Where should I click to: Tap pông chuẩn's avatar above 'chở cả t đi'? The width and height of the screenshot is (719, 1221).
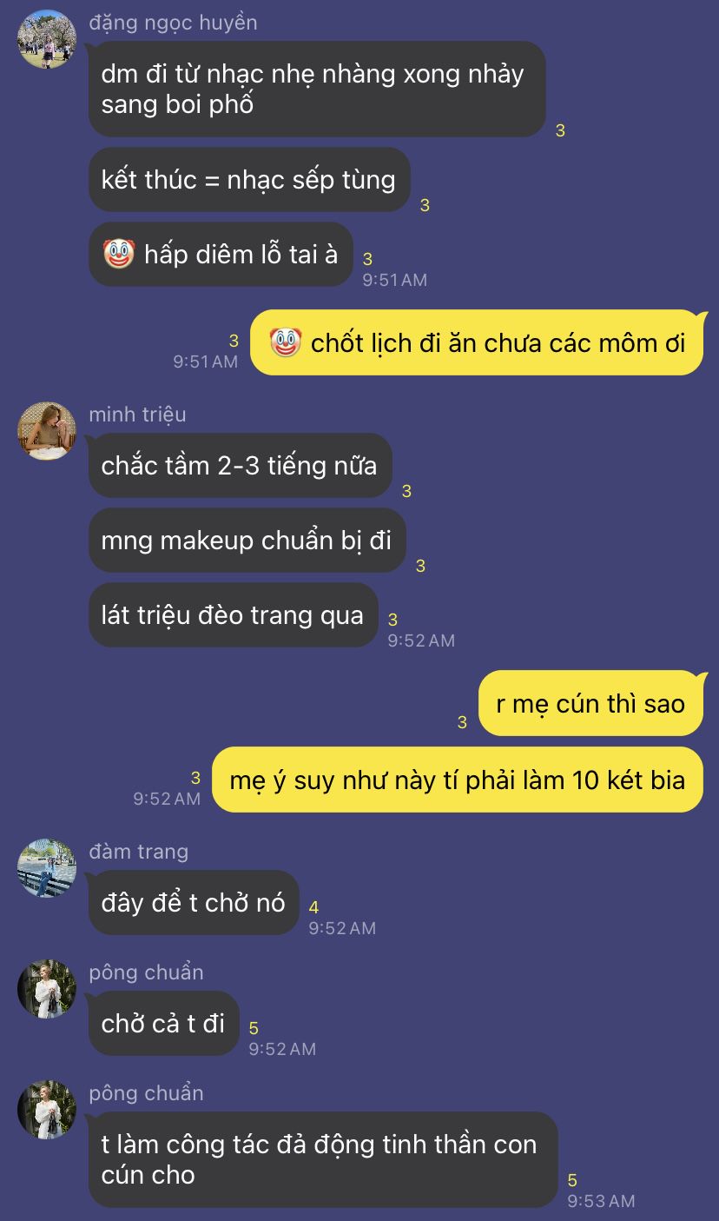click(47, 989)
